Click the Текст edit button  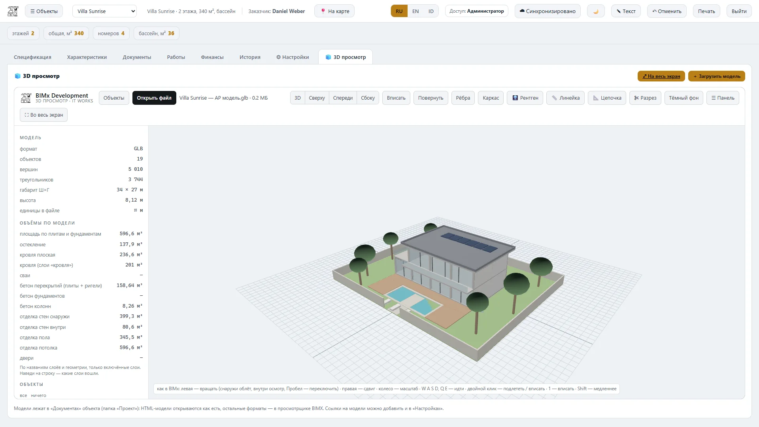(x=626, y=11)
